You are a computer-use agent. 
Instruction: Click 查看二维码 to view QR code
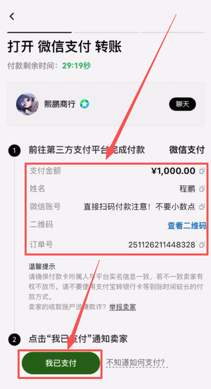187,225
